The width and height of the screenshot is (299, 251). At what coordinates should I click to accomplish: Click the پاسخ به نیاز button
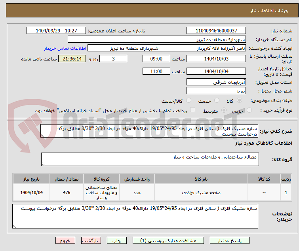click(x=230, y=241)
